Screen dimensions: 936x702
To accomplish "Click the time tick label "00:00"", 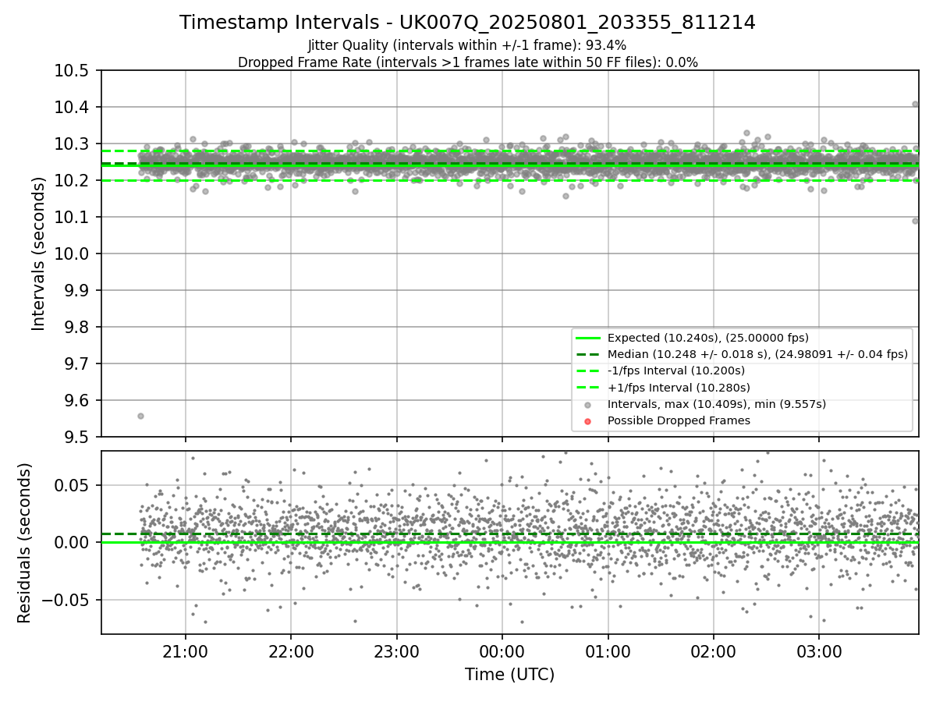I will coord(502,651).
